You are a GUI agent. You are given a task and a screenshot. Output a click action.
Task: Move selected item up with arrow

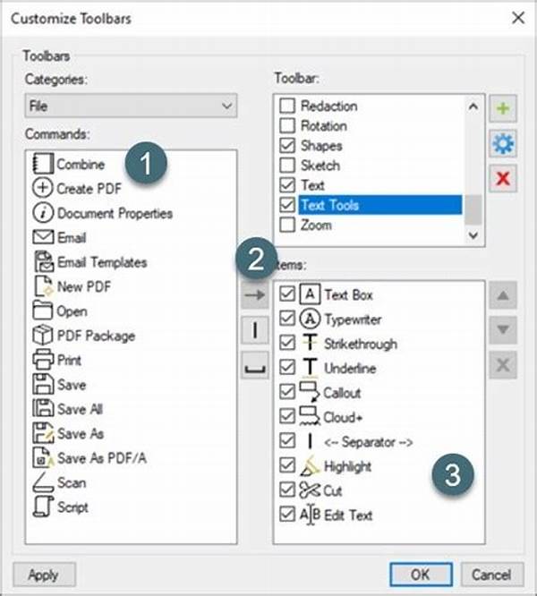(505, 296)
